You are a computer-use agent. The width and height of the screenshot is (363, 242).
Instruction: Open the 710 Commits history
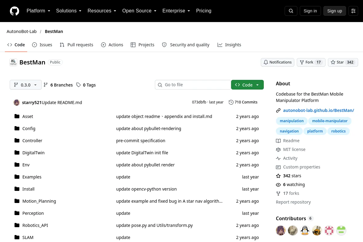243,102
